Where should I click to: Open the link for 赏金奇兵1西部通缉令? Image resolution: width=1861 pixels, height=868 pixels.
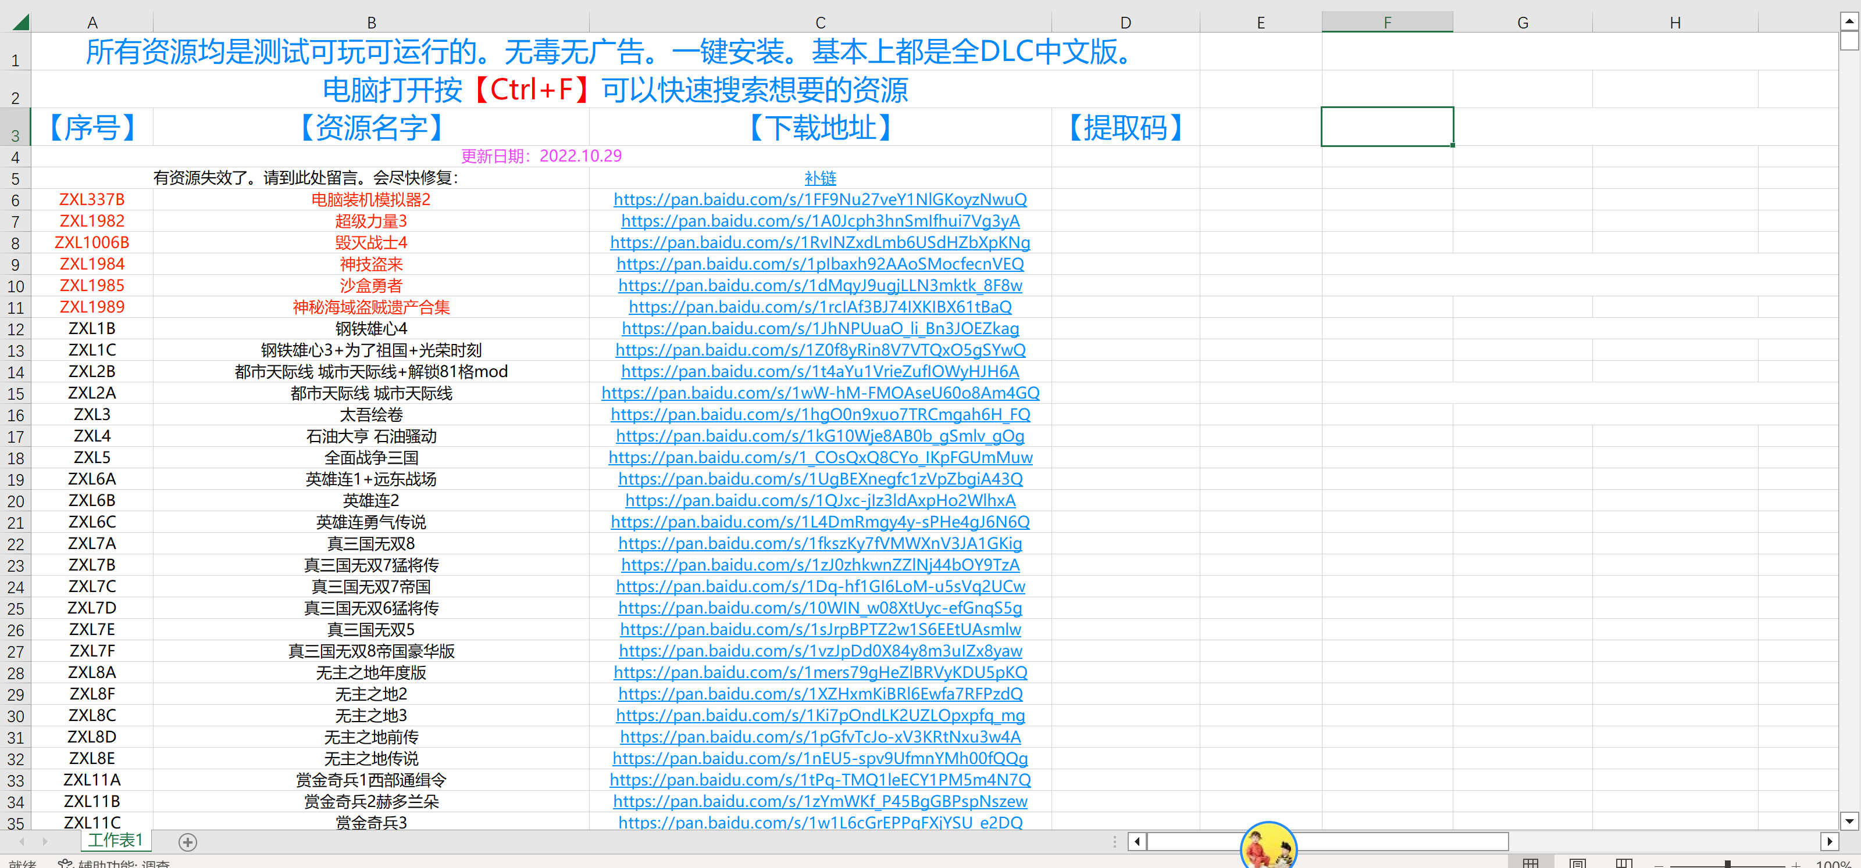click(x=820, y=780)
